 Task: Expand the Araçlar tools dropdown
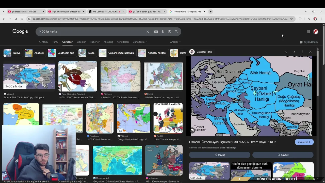coord(175,42)
